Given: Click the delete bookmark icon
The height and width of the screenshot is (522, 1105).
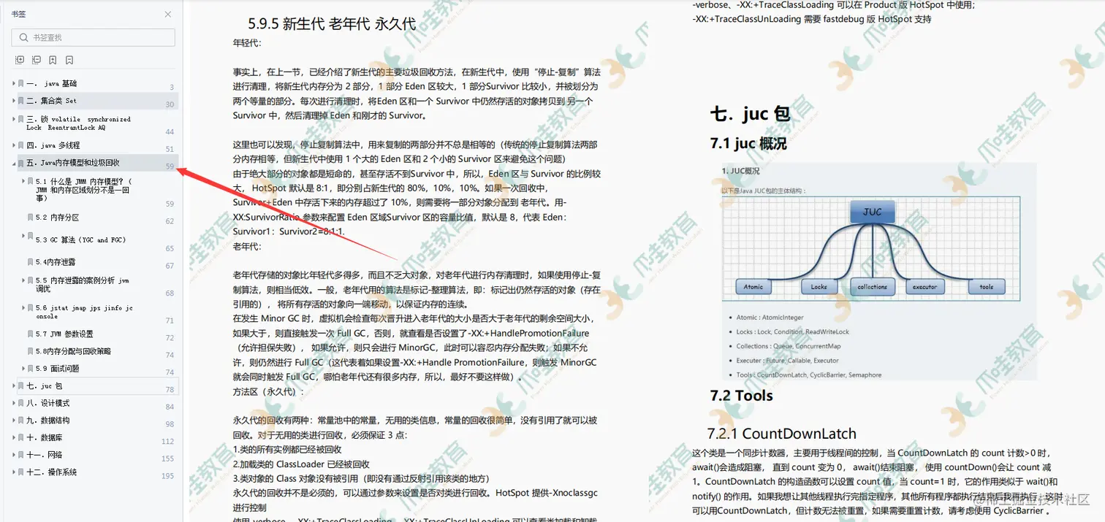Looking at the screenshot, I should pos(70,60).
